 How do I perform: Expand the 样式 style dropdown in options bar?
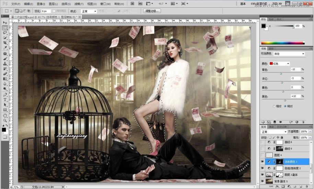pyautogui.click(x=89, y=11)
